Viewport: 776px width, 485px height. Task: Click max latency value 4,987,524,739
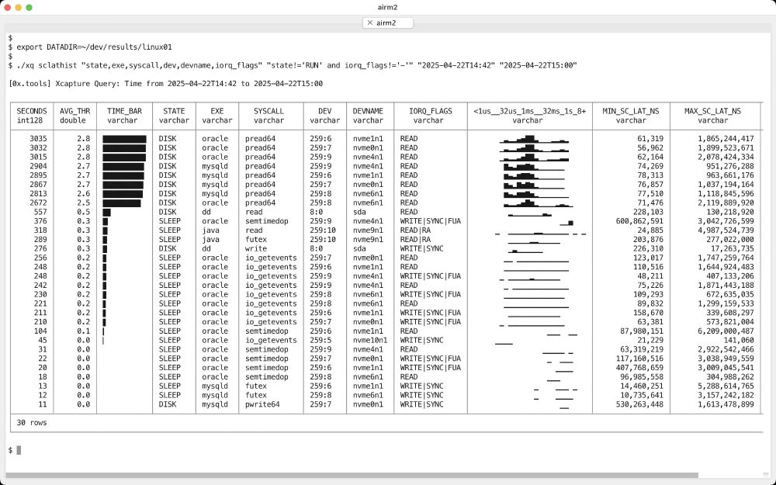[x=726, y=230]
